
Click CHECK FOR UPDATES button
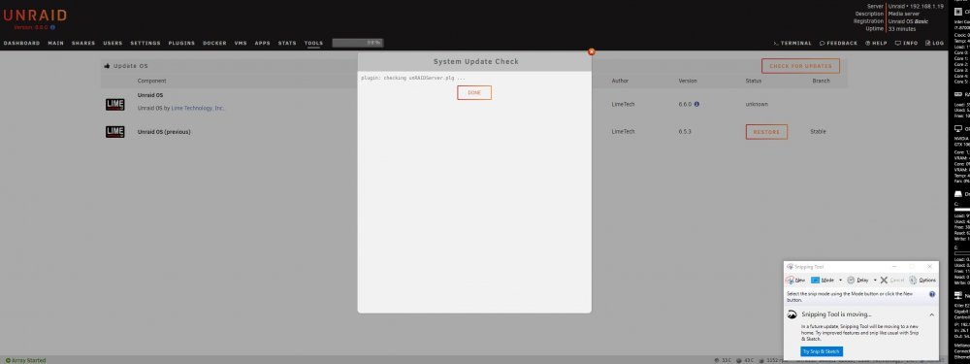coord(800,66)
